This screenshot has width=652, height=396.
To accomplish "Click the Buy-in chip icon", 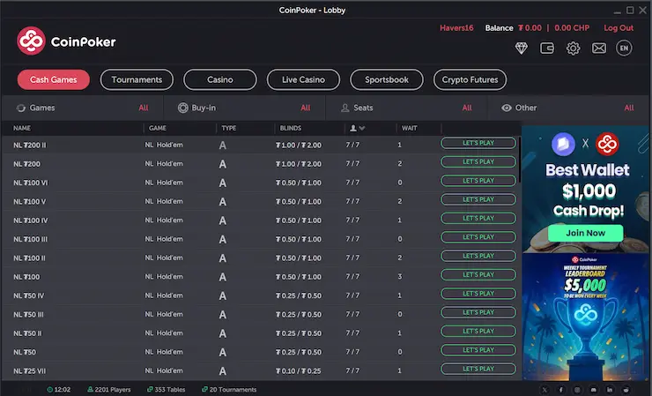I will click(183, 108).
